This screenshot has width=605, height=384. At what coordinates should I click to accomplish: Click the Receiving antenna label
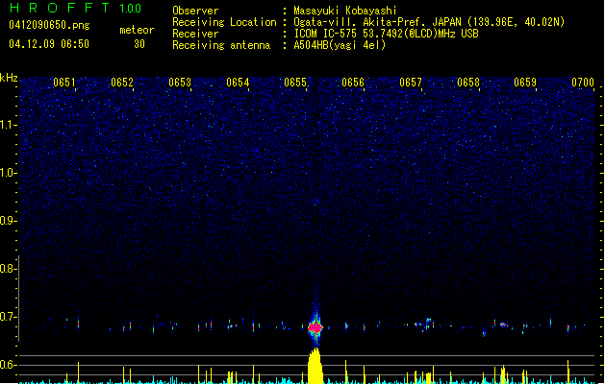(x=221, y=45)
